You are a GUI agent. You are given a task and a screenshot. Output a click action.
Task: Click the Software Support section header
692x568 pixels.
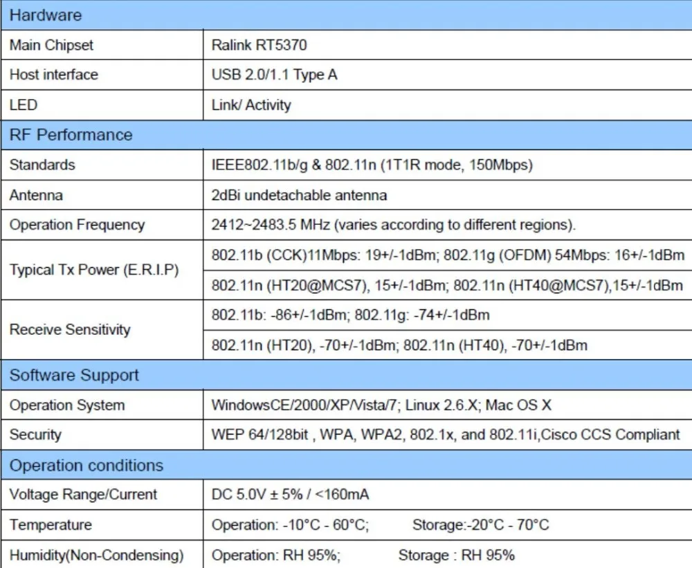coord(74,376)
